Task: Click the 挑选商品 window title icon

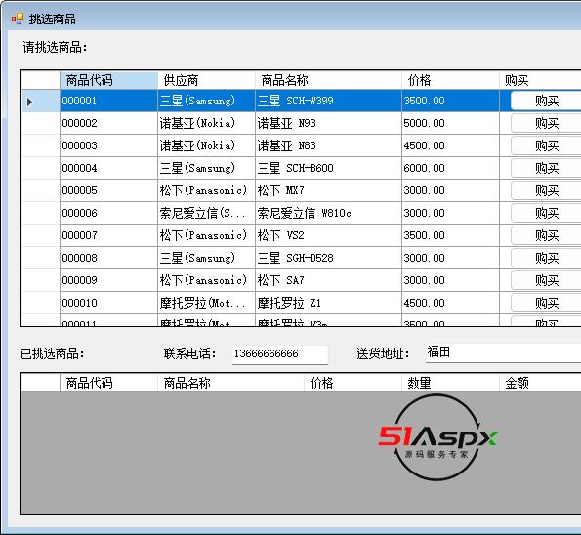Action: point(17,19)
